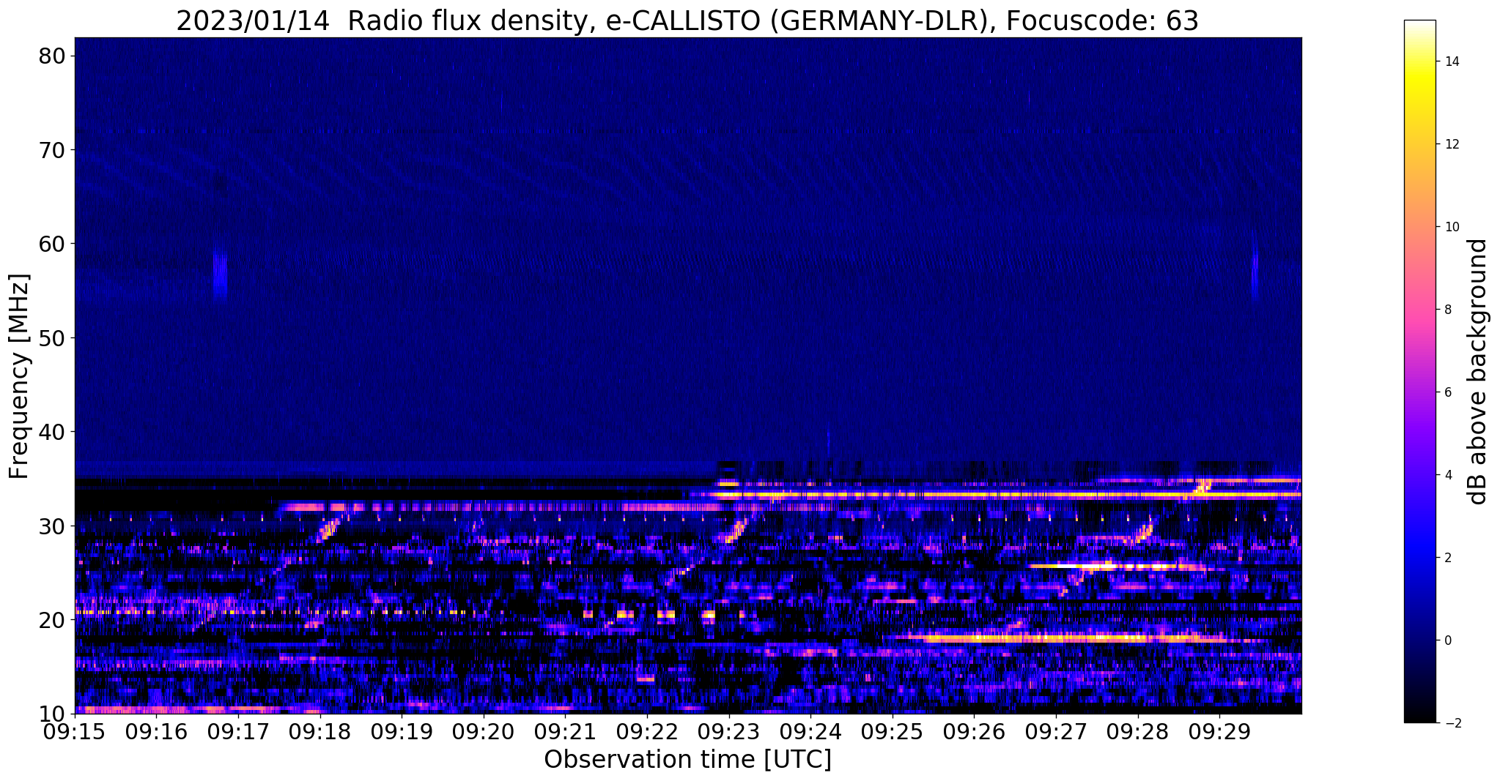Click the 20 MHz frequency tick label

coord(51,620)
